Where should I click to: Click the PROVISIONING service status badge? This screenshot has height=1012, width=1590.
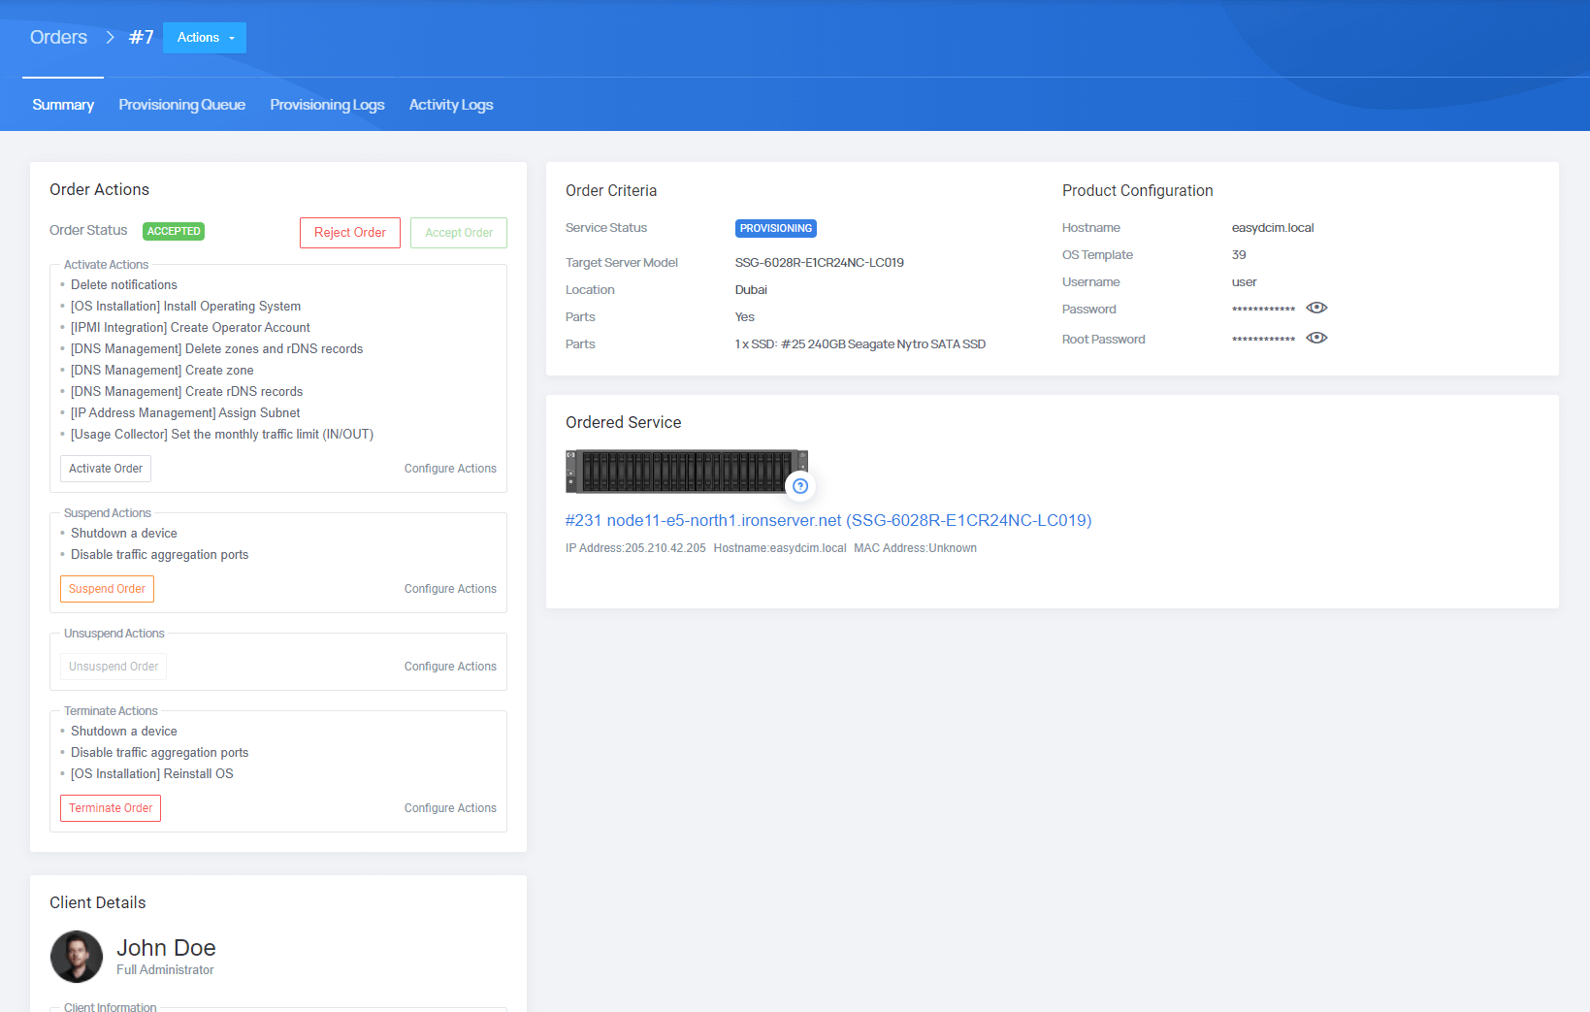pyautogui.click(x=776, y=229)
